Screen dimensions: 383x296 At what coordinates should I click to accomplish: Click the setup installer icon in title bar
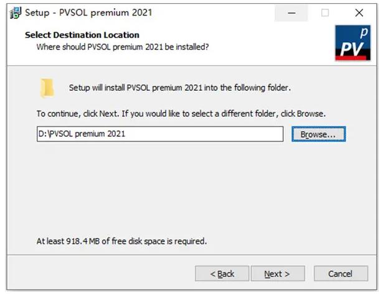coord(16,12)
